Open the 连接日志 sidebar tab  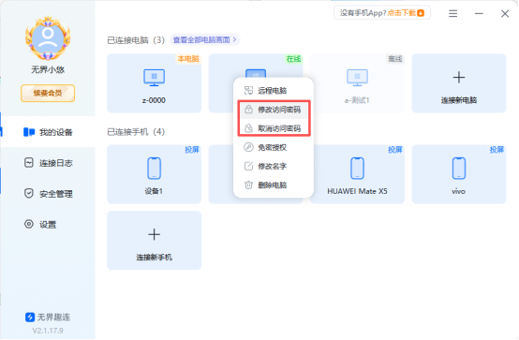48,163
